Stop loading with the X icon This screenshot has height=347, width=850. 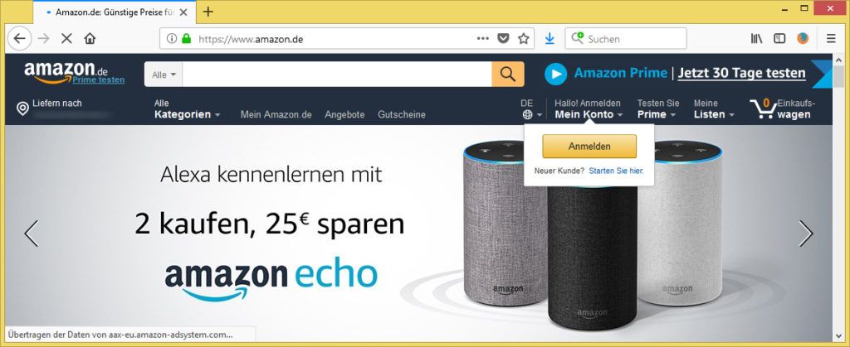tap(66, 38)
